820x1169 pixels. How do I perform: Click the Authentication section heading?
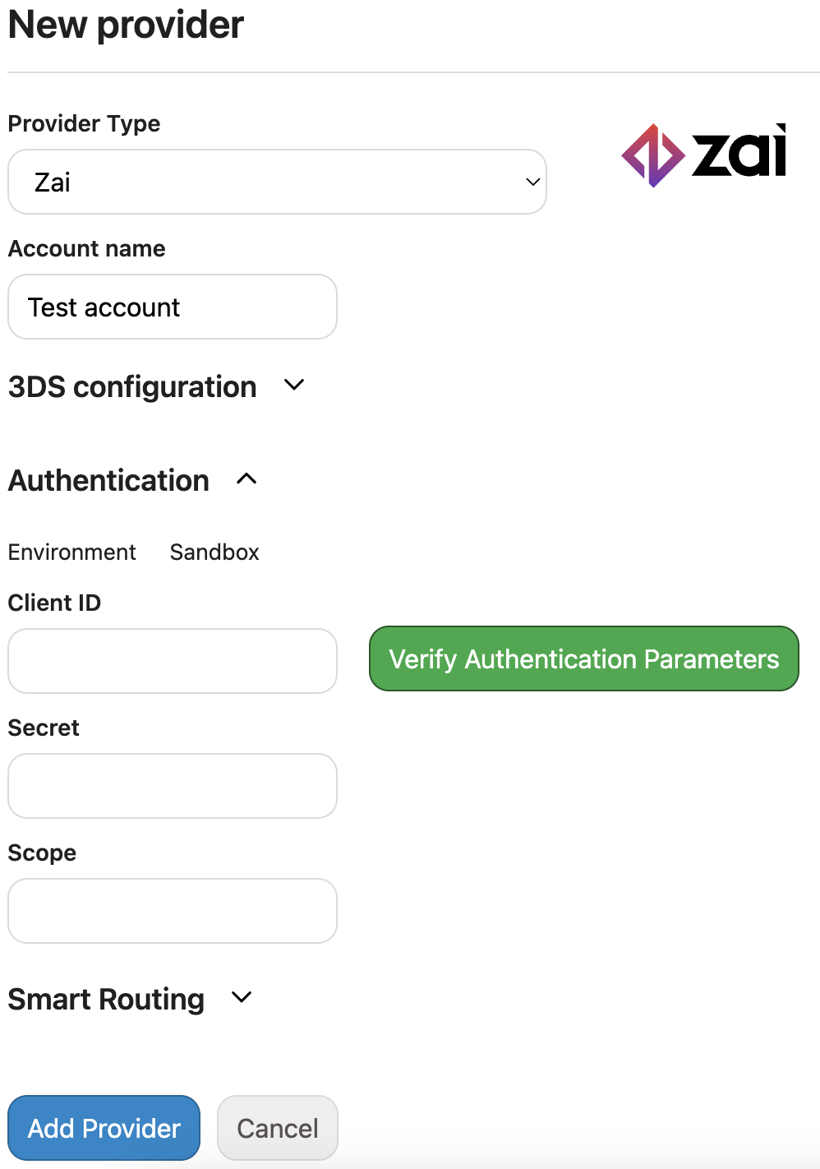108,480
